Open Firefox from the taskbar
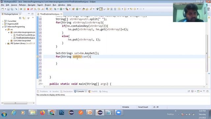This screenshot has height=119, width=211. tap(43, 112)
